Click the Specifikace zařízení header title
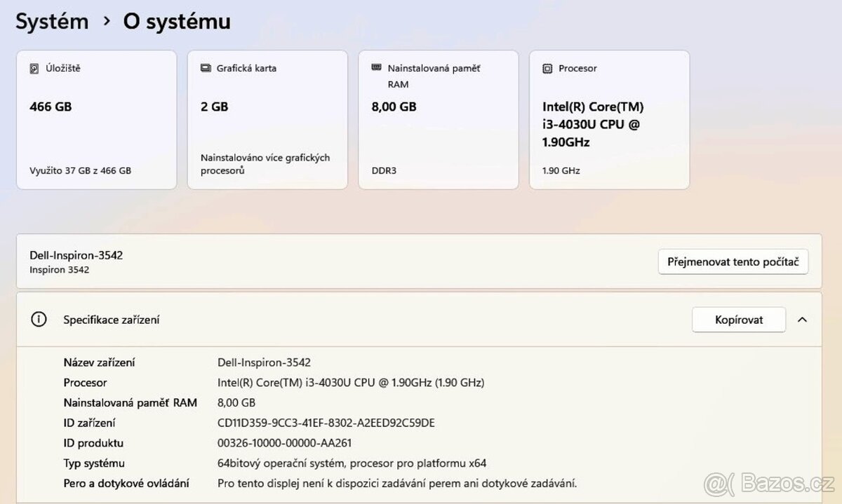The width and height of the screenshot is (842, 504). pos(112,320)
